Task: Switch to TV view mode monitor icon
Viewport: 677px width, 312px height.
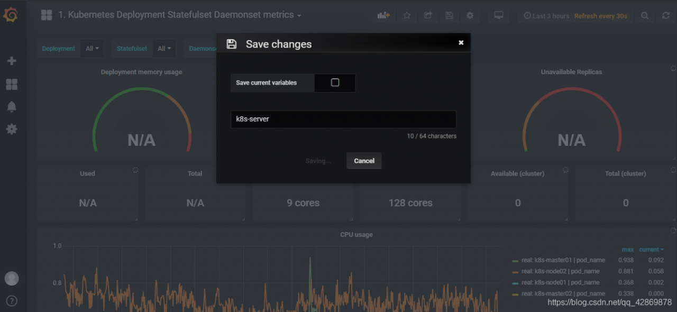Action: (x=499, y=16)
